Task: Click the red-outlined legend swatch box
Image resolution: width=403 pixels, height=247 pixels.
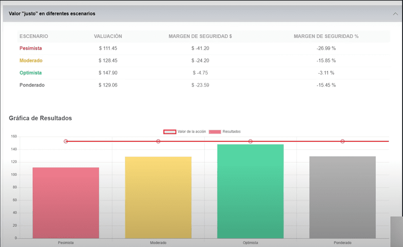Action: click(x=170, y=132)
